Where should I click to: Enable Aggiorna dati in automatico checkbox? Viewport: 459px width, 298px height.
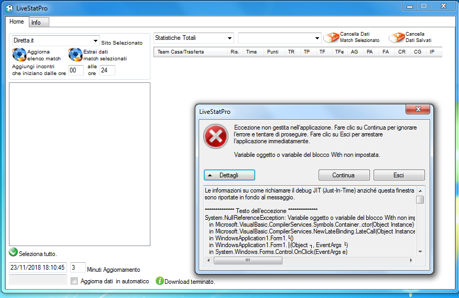74,281
